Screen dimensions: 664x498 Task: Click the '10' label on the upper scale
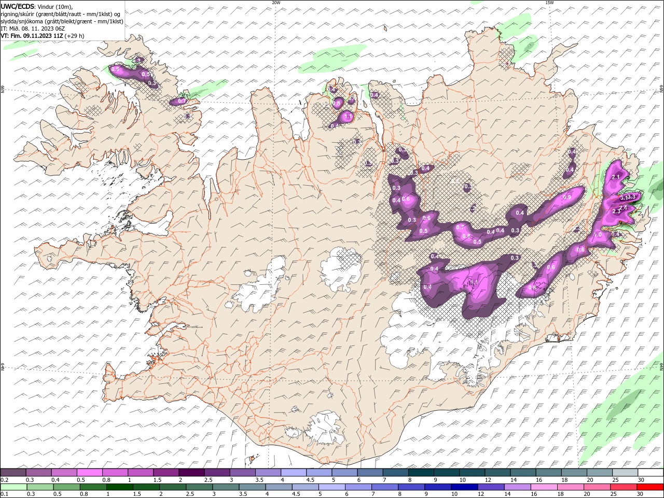pos(463,480)
